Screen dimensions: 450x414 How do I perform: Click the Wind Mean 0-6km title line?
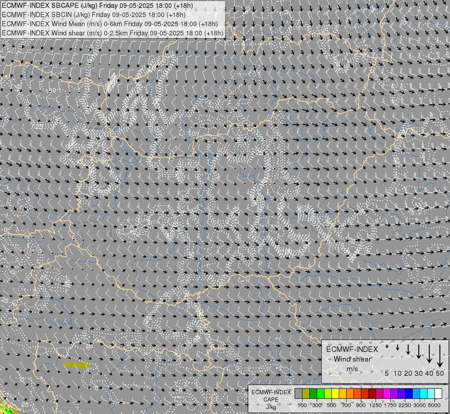pos(110,24)
